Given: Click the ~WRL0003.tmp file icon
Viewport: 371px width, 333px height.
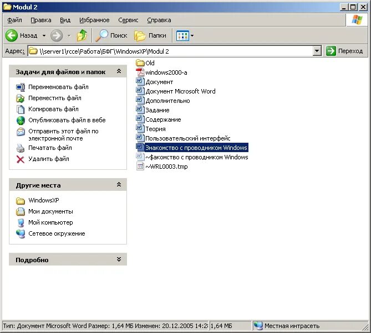Looking at the screenshot, I should tap(140, 166).
